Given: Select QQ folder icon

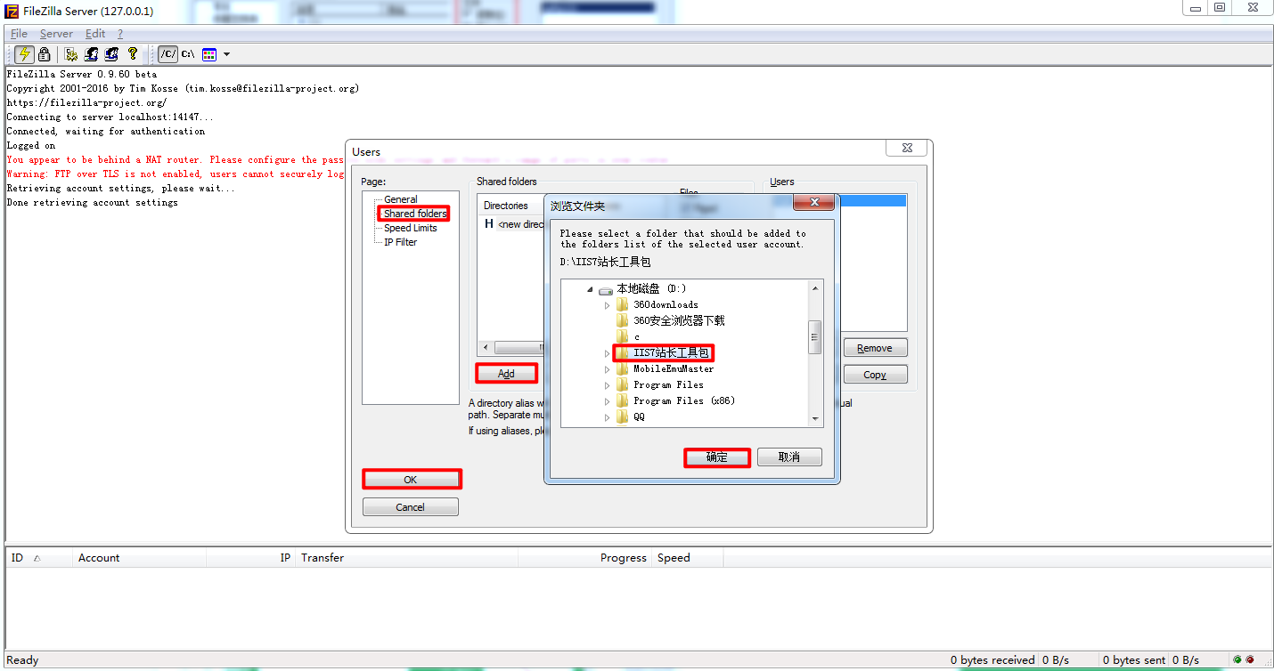Looking at the screenshot, I should [623, 416].
